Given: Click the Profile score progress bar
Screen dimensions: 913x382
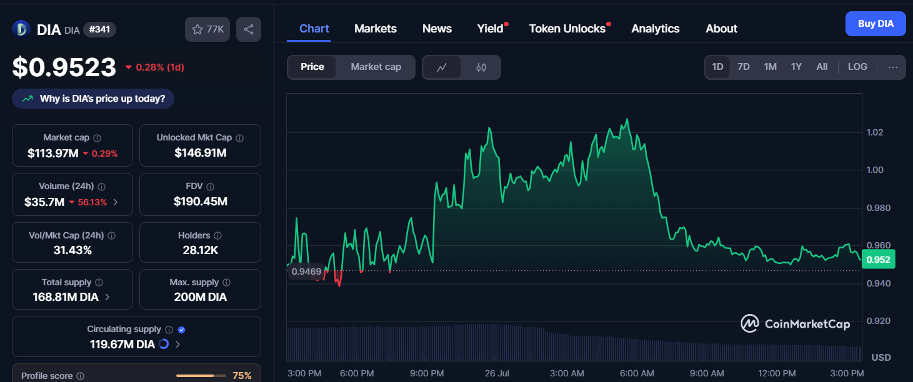Looking at the screenshot, I should (201, 376).
